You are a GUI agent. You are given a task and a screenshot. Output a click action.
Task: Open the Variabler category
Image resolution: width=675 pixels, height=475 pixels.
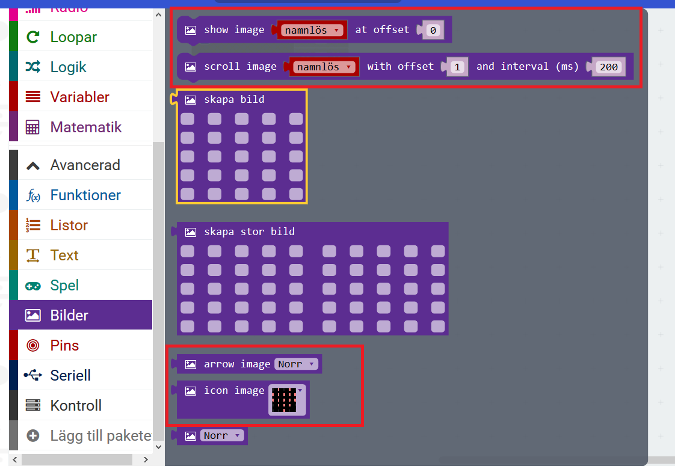[81, 97]
